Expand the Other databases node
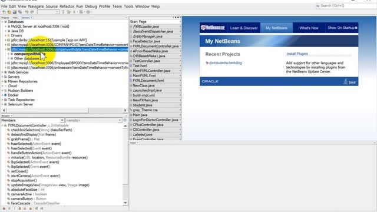 tap(9, 58)
